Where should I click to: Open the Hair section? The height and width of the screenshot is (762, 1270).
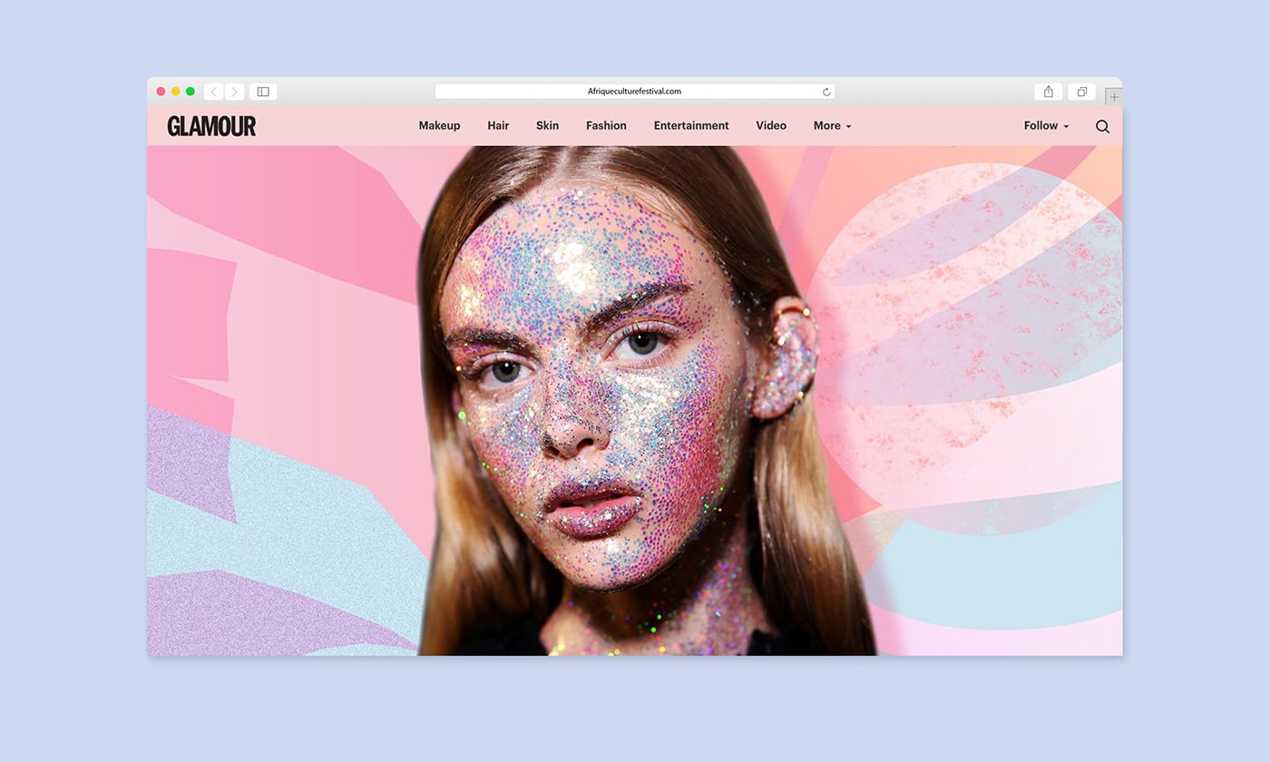(498, 126)
